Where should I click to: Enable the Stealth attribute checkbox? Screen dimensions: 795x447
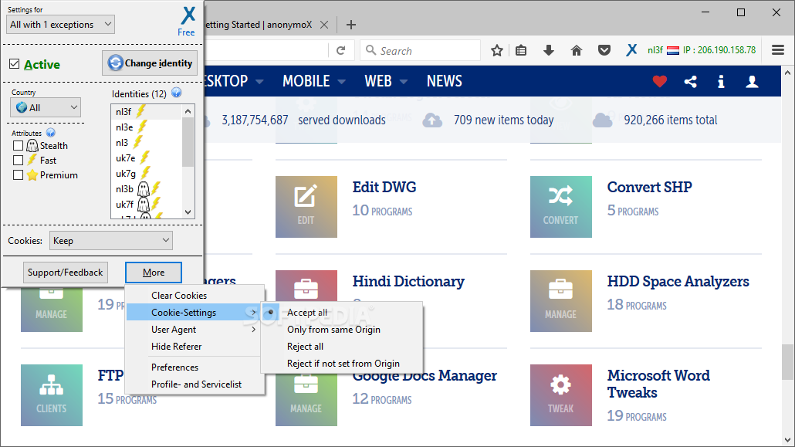pyautogui.click(x=19, y=146)
